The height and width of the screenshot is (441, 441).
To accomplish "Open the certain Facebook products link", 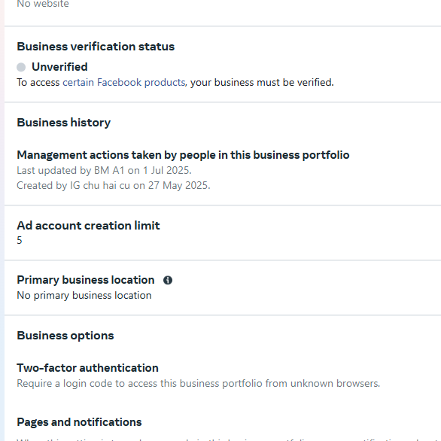I will 123,83.
